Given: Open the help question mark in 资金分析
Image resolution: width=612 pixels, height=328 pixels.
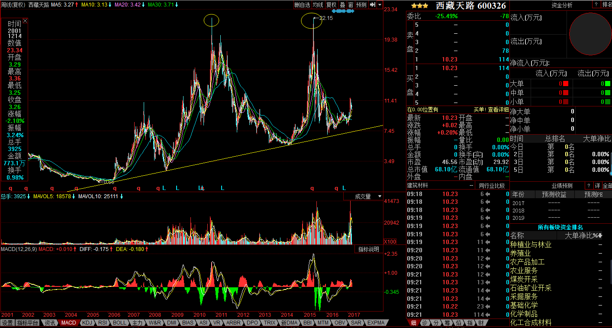Looking at the screenshot, I should (596, 4).
